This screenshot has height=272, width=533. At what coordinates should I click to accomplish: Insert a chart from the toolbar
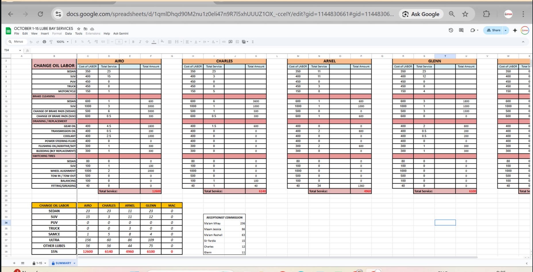(237, 42)
